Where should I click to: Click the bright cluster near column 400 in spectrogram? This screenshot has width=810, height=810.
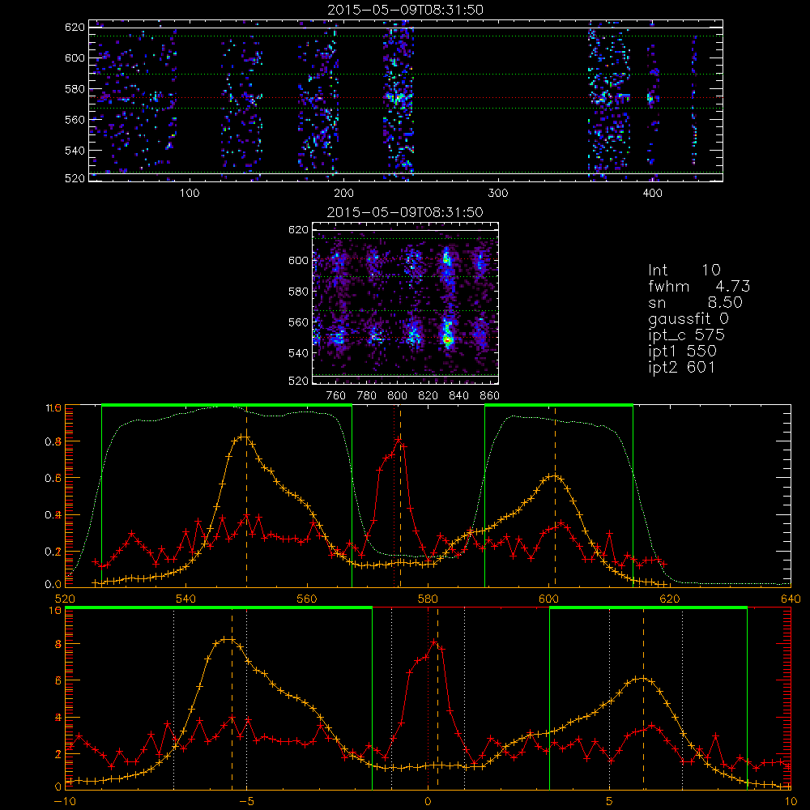click(651, 98)
